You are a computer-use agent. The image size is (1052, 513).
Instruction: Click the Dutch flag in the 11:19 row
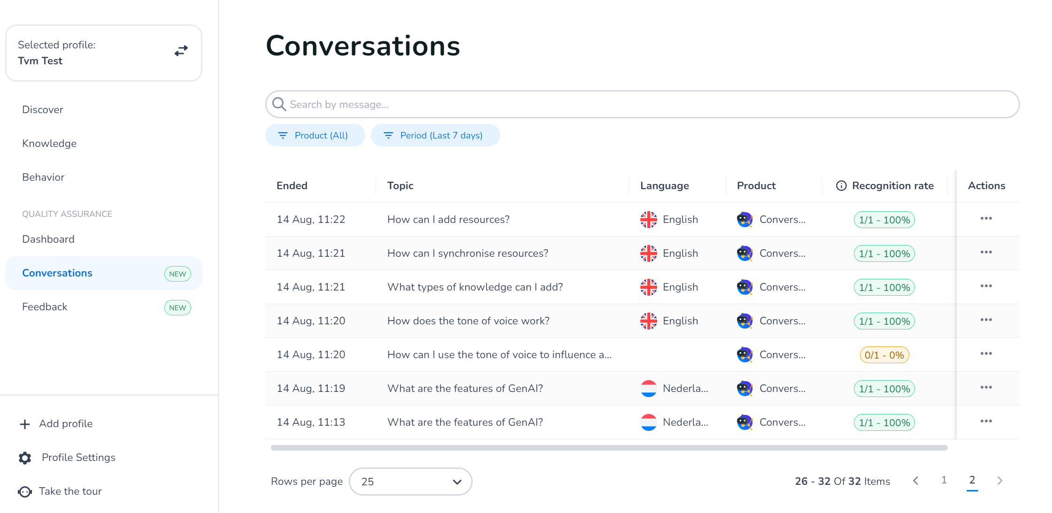649,389
